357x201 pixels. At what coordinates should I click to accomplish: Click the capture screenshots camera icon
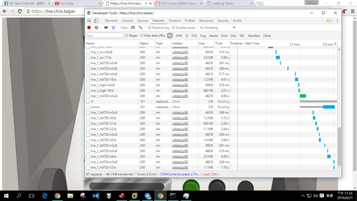click(x=106, y=28)
